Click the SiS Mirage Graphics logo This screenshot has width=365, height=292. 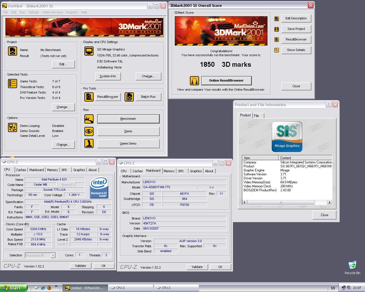click(x=287, y=137)
